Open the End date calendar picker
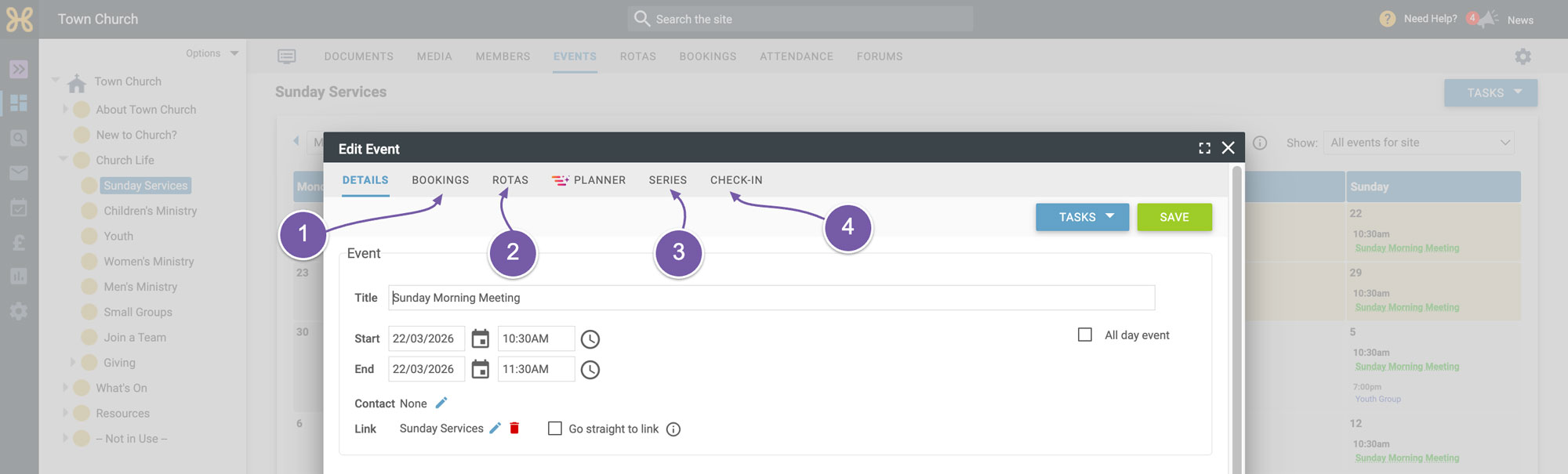Screen dimensions: 1568x474 point(481,369)
